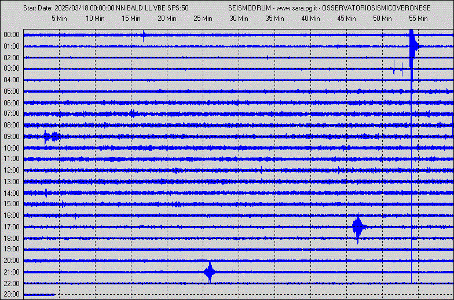This screenshot has width=454, height=300.
Task: Click the small tick on the 02:00 trace
Action: [268, 58]
